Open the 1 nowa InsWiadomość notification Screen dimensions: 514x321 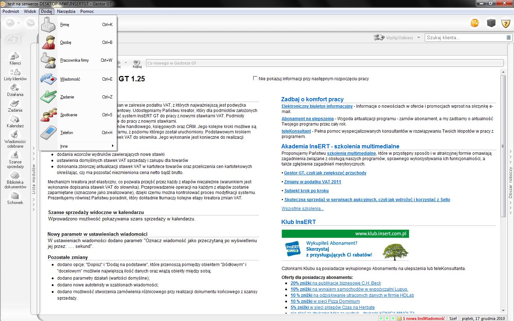pos(424,319)
